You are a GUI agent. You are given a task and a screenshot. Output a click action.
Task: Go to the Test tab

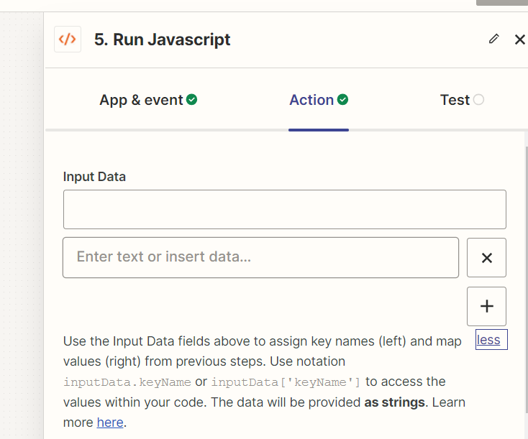coord(462,100)
